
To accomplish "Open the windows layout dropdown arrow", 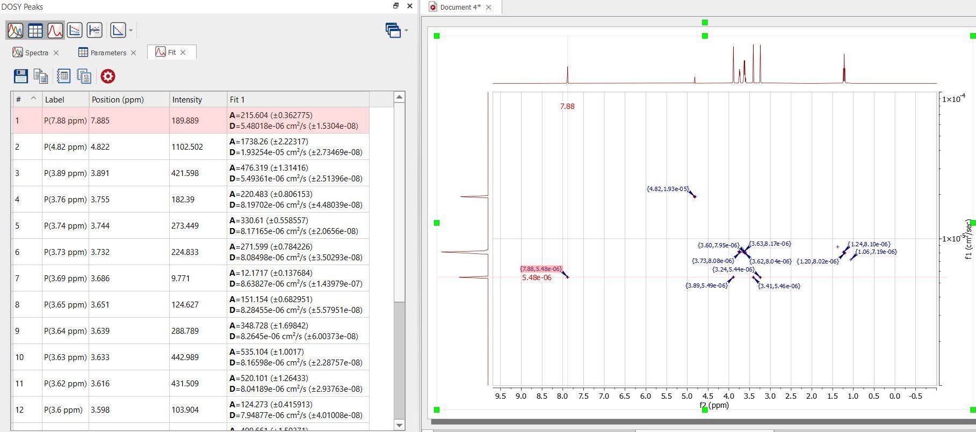I will coord(406,31).
